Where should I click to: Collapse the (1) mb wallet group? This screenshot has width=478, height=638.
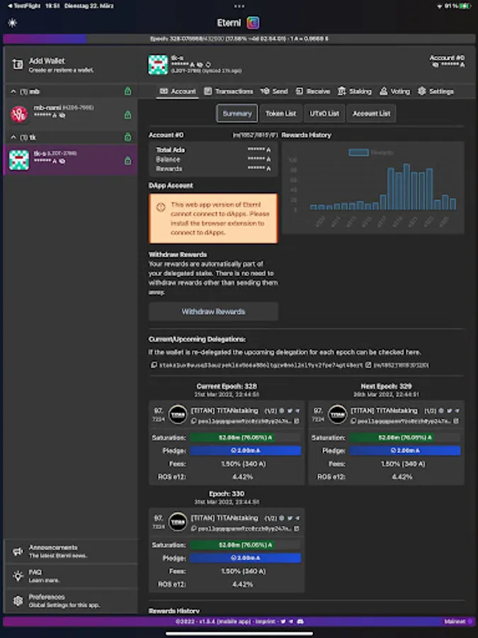(x=13, y=91)
